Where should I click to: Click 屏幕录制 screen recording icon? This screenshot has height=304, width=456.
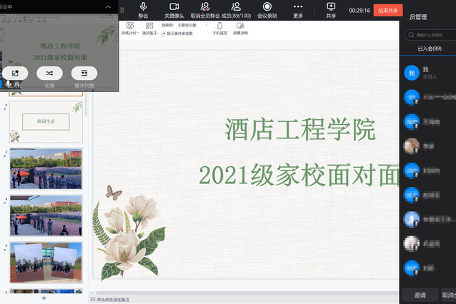coord(240,29)
